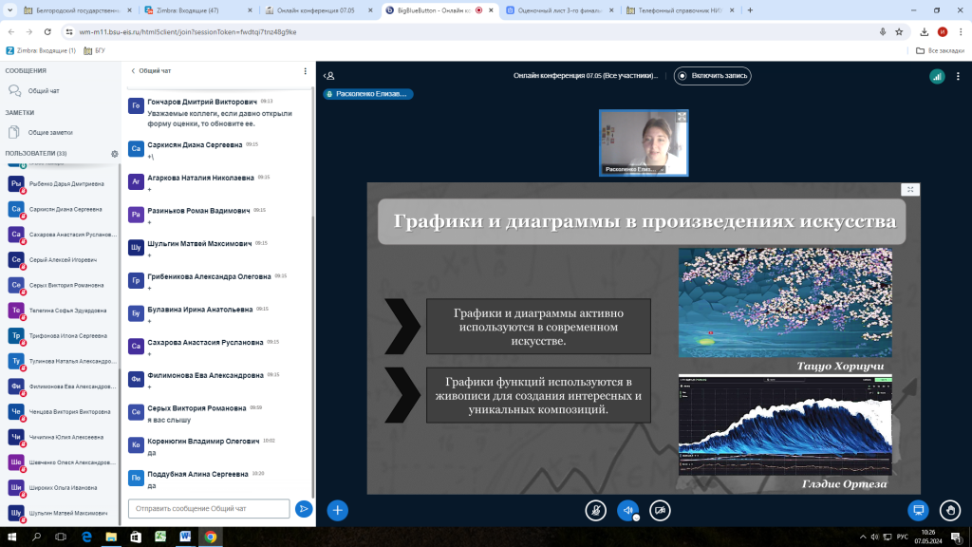972x547 pixels.
Task: Select user Серый Алексей Игоревич in list
Action: 61,260
